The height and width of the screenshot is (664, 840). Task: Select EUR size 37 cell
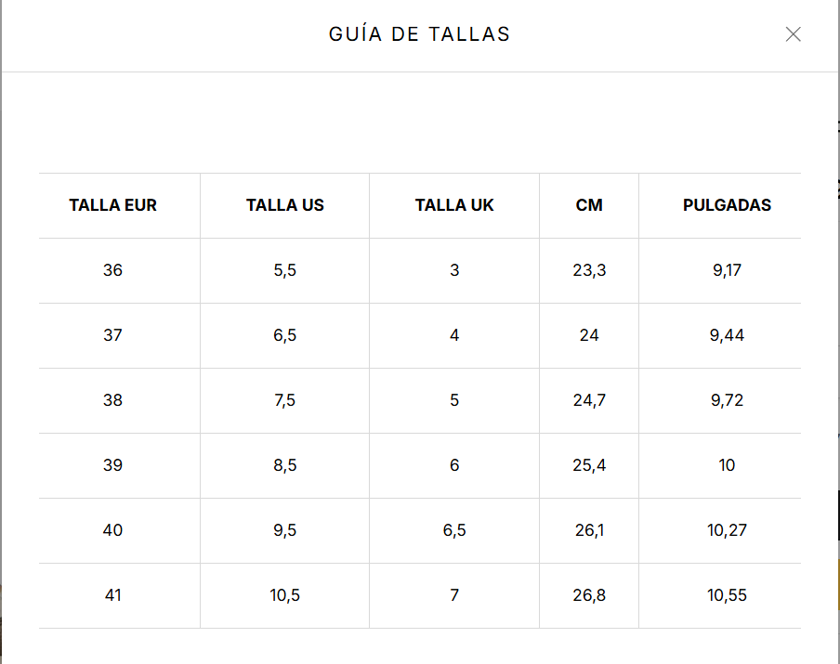click(x=112, y=335)
